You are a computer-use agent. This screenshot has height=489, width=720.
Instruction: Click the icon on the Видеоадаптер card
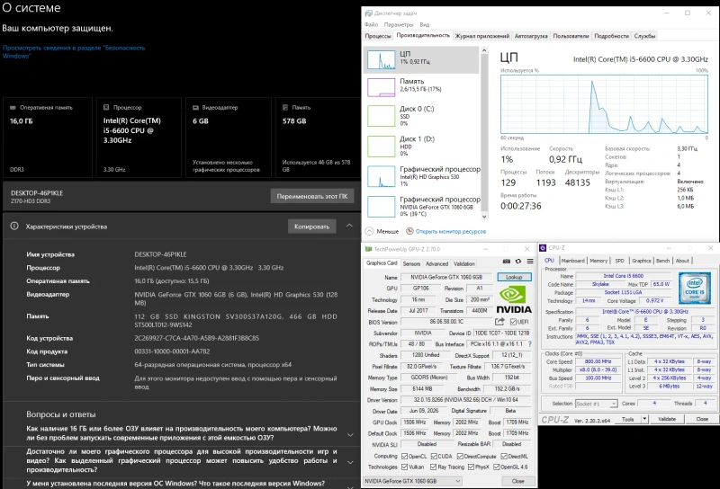pyautogui.click(x=195, y=107)
